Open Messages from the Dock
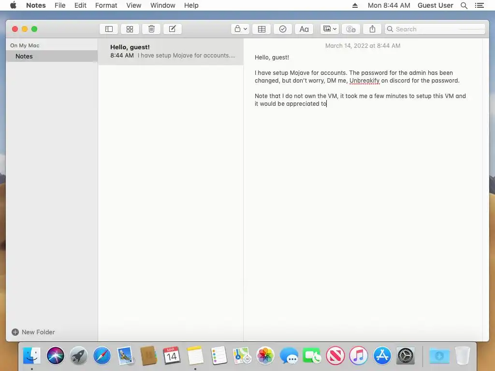This screenshot has height=371, width=495. tap(289, 356)
